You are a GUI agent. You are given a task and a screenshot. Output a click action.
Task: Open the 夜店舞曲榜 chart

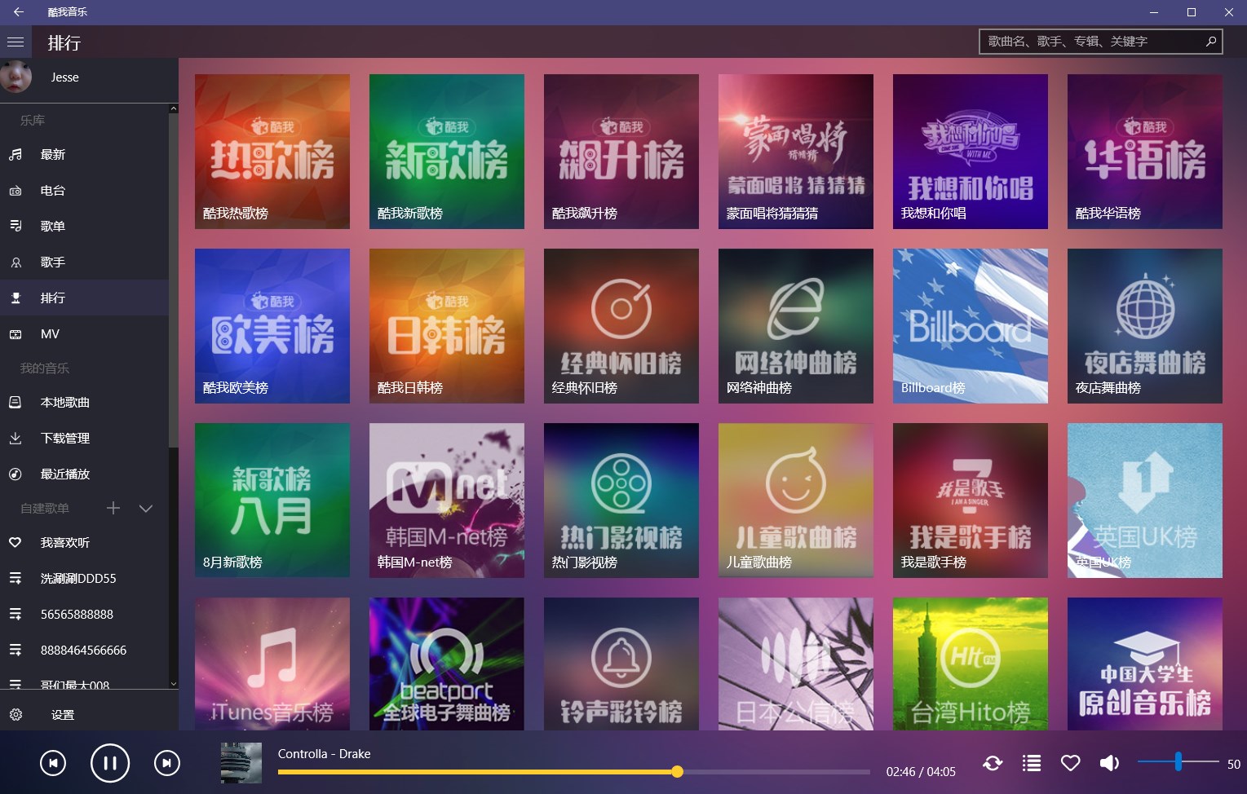[x=1145, y=326]
